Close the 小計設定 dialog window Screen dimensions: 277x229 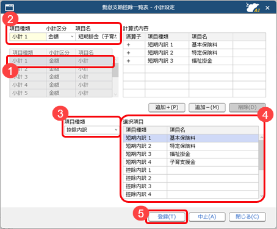tap(267, 8)
